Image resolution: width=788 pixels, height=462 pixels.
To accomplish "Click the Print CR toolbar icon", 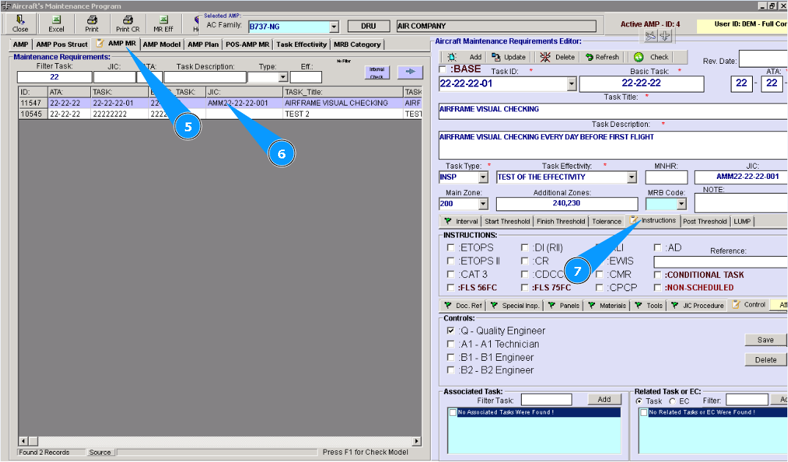I will click(128, 23).
